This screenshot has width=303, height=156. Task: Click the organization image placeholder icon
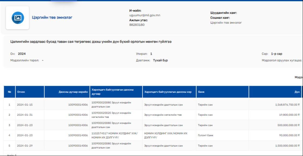[x=18, y=18]
